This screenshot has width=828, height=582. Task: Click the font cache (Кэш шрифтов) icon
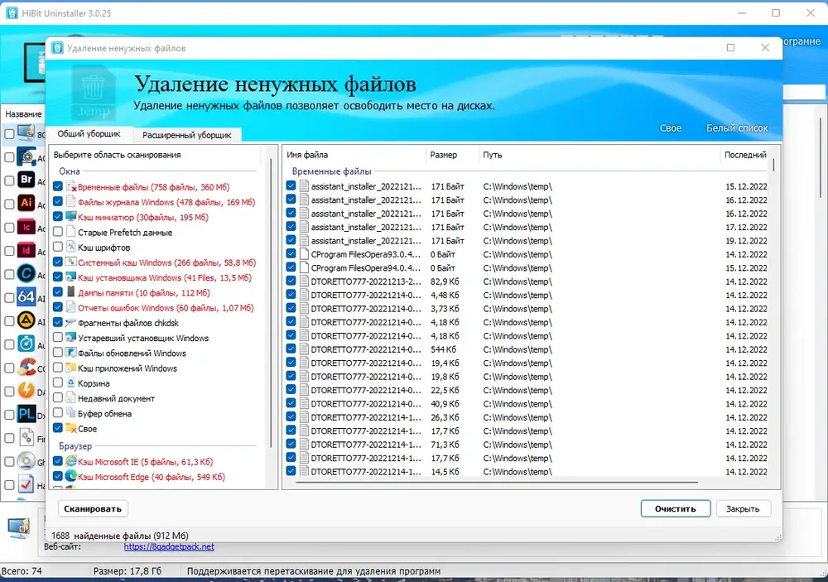(70, 247)
